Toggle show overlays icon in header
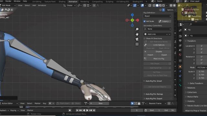 coord(142,5)
